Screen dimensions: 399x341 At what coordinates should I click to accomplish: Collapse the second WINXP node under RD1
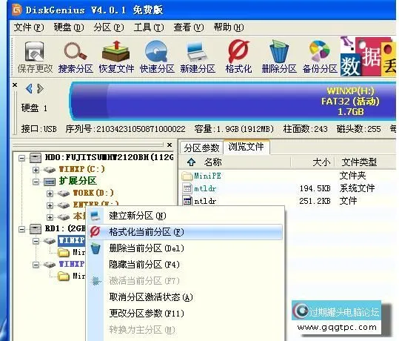[x=36, y=265]
